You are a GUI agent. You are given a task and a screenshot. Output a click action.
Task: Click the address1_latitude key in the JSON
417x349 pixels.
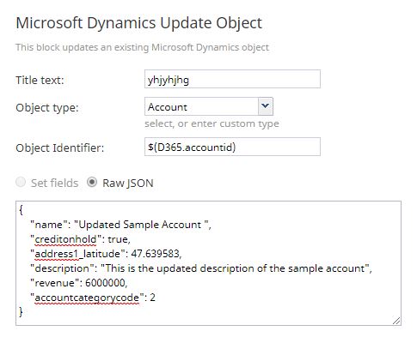click(77, 254)
